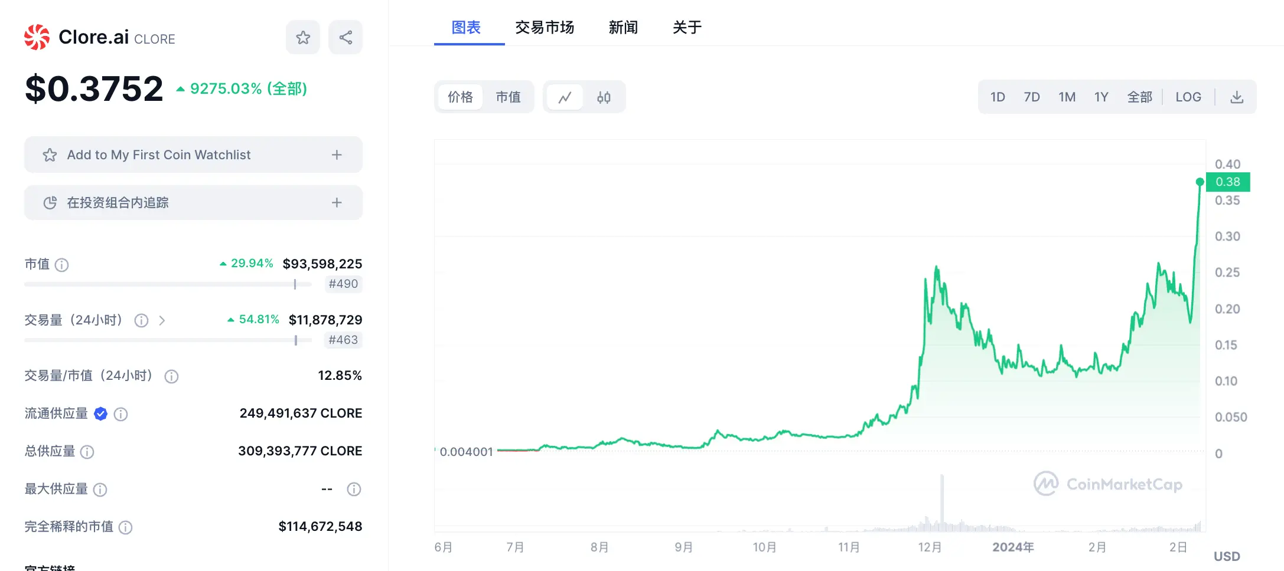Open the 最大供应量 info popup
This screenshot has height=571, width=1284.
(x=101, y=490)
